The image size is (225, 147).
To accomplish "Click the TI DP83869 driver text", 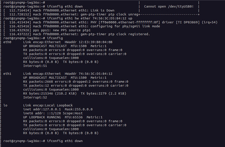I will (x=188, y=22).
